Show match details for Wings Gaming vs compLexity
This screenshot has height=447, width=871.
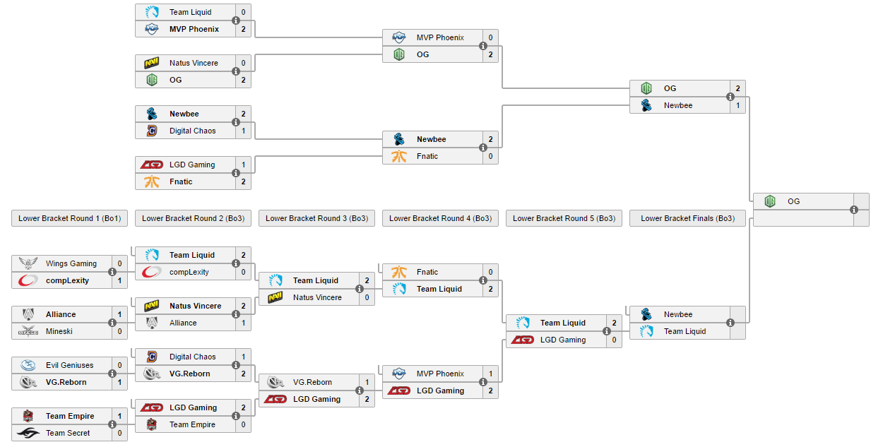coord(112,272)
